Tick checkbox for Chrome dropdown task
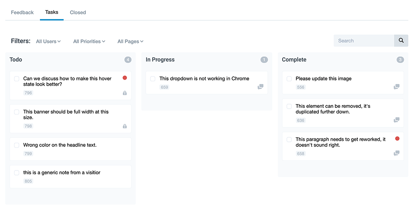Viewport: 415px width, 212px height. point(153,79)
